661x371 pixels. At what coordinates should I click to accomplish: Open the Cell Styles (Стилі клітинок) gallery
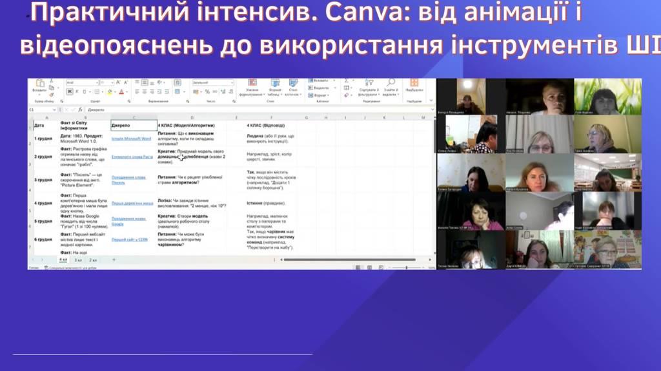coord(294,84)
